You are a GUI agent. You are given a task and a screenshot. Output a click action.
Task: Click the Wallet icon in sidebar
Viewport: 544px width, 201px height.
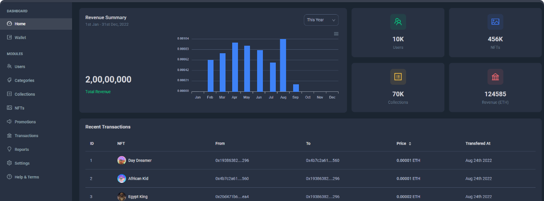9,38
